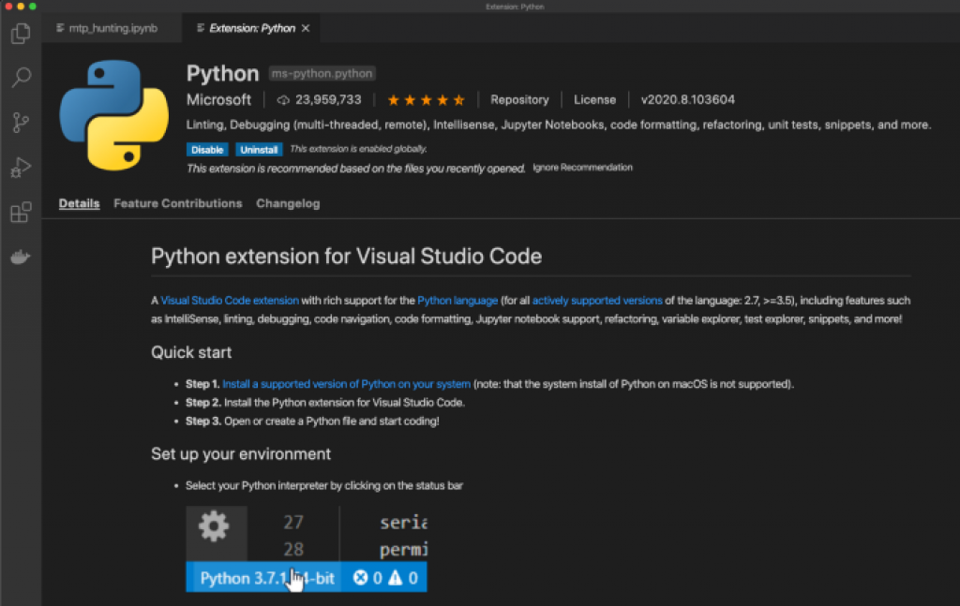Click the Microsoft publisher name

(218, 99)
